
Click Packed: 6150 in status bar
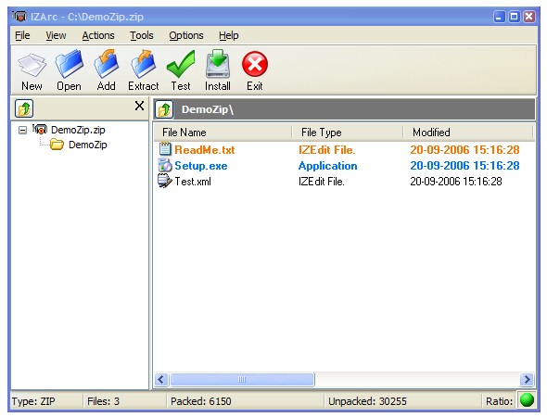[201, 401]
